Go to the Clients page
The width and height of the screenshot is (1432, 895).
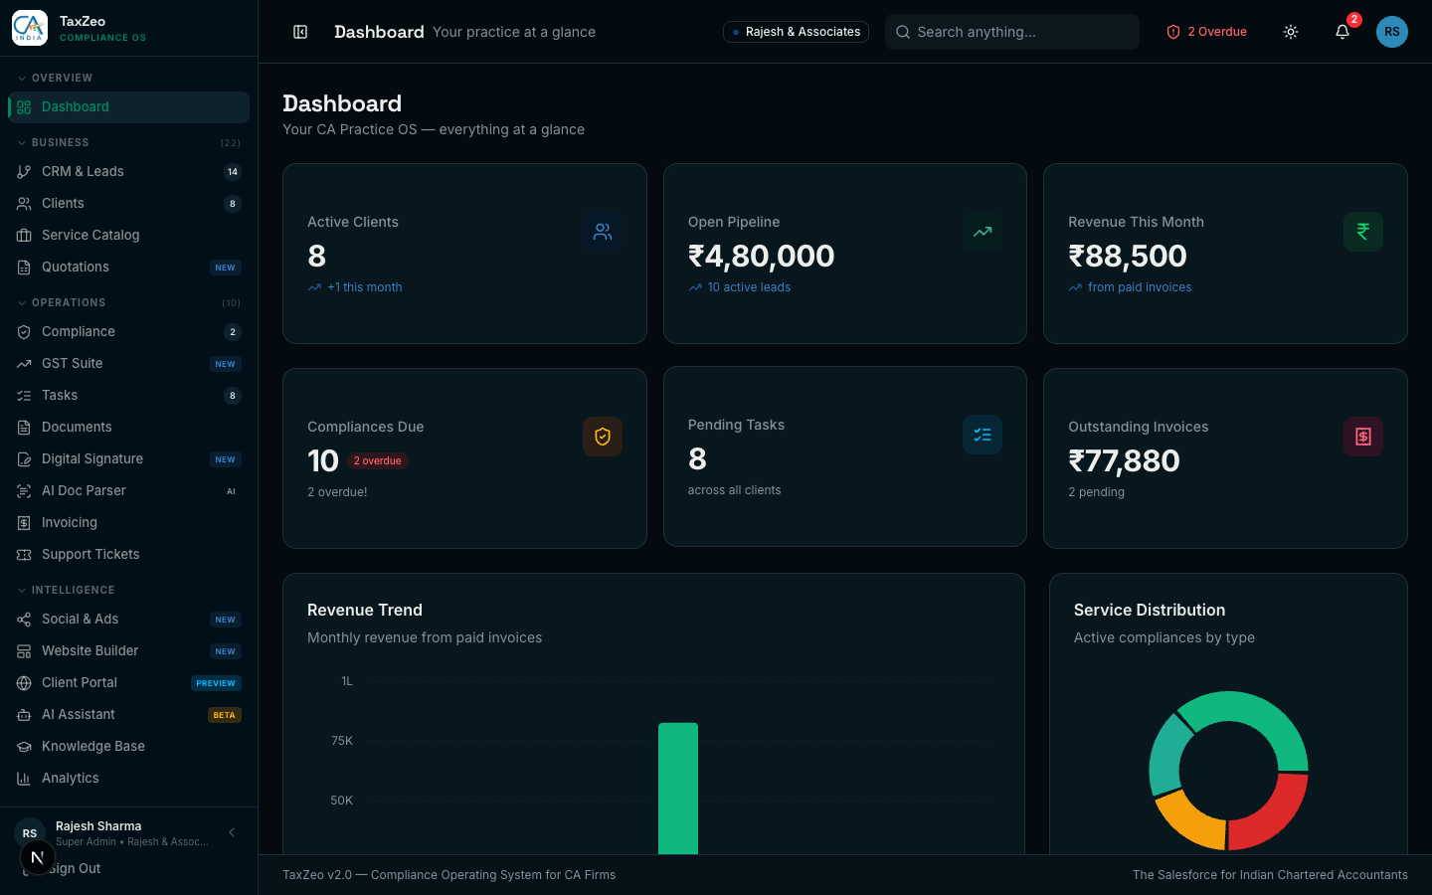tap(128, 204)
